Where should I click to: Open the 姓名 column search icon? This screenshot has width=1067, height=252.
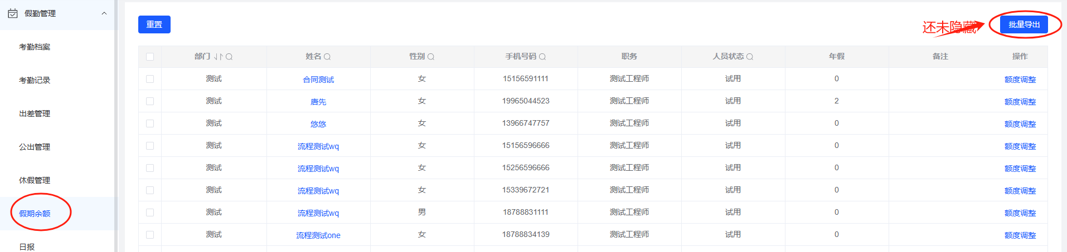[x=327, y=57]
